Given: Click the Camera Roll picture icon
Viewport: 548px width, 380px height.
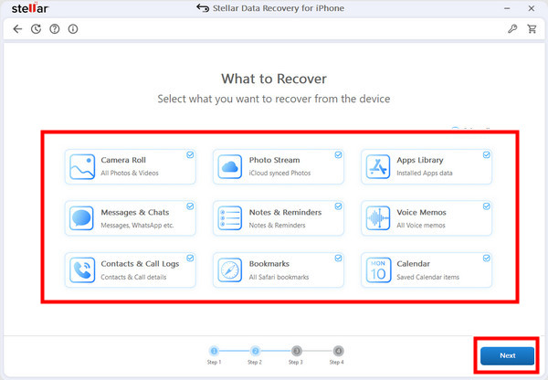Looking at the screenshot, I should [82, 167].
